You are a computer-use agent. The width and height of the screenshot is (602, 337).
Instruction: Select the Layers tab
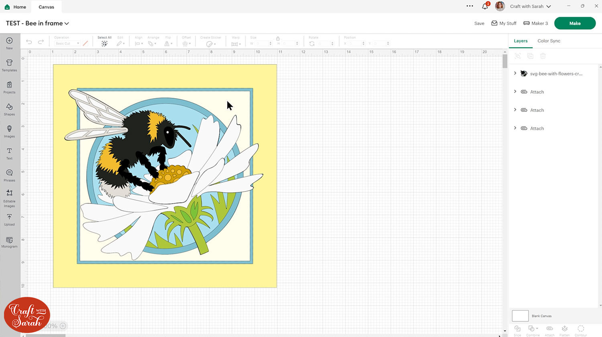521,41
